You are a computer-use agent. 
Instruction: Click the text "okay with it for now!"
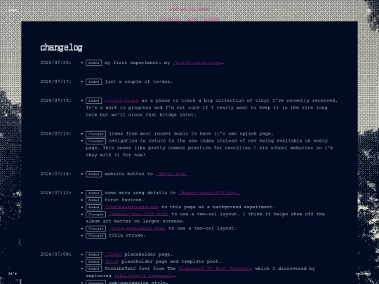[x=116, y=155]
